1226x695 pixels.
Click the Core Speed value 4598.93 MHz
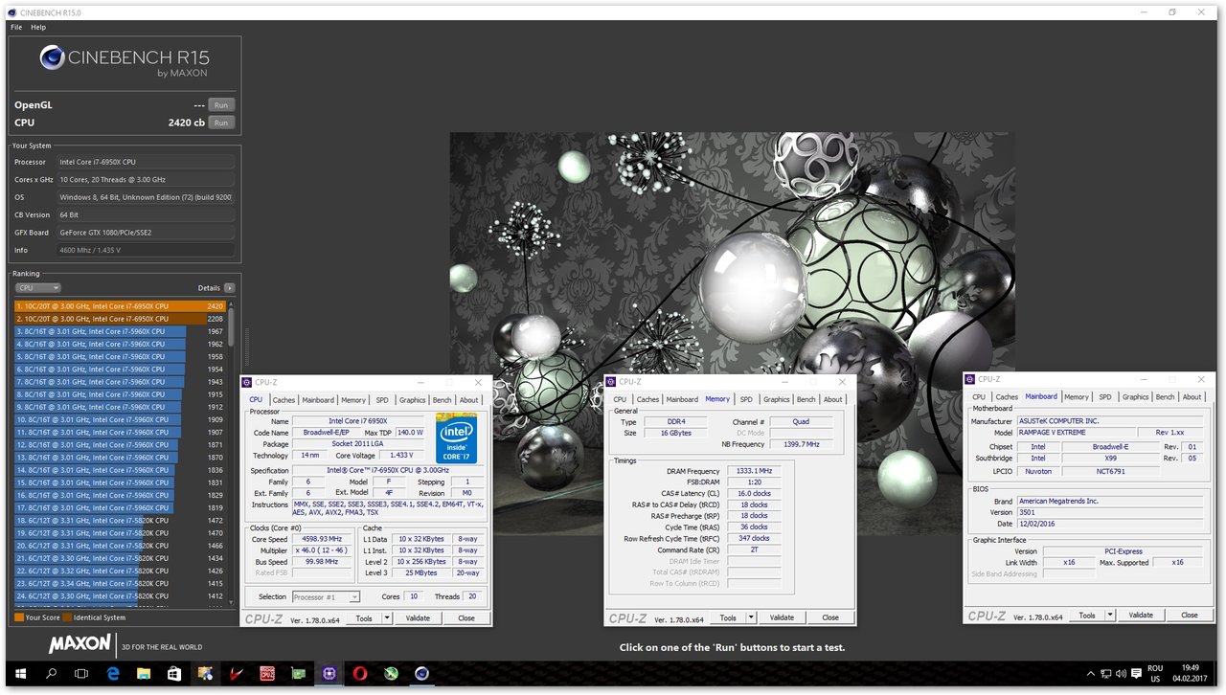(x=322, y=539)
